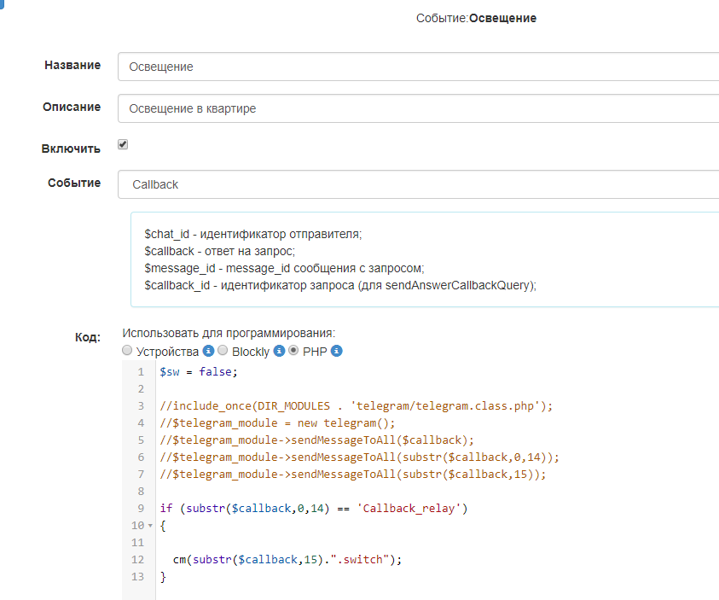Click the 'Использовать для программирования:' label
Viewport: 719px width, 600px height.
point(229,333)
